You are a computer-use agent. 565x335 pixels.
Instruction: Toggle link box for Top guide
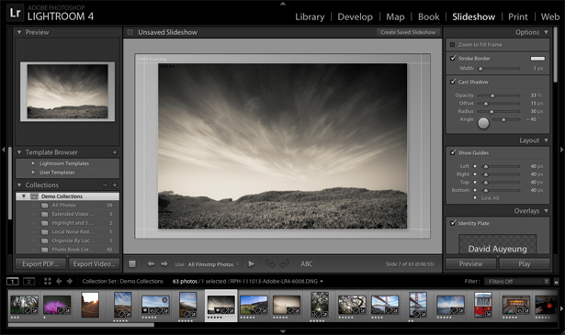tap(475, 182)
